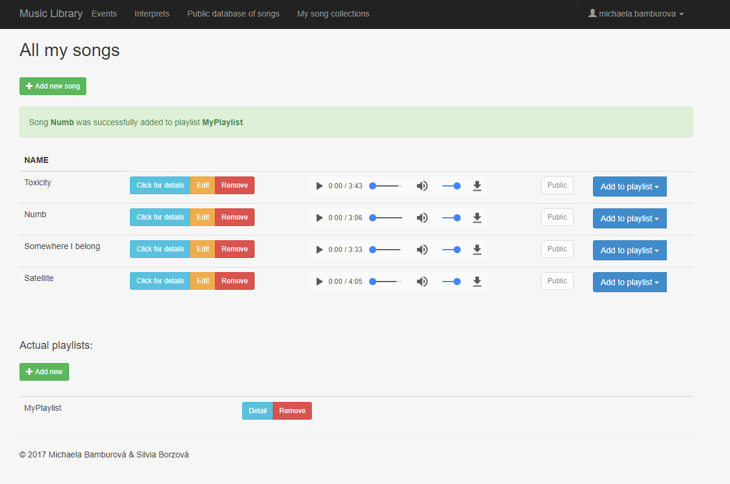
Task: Remove the MyPlaylist playlist
Action: (x=292, y=411)
